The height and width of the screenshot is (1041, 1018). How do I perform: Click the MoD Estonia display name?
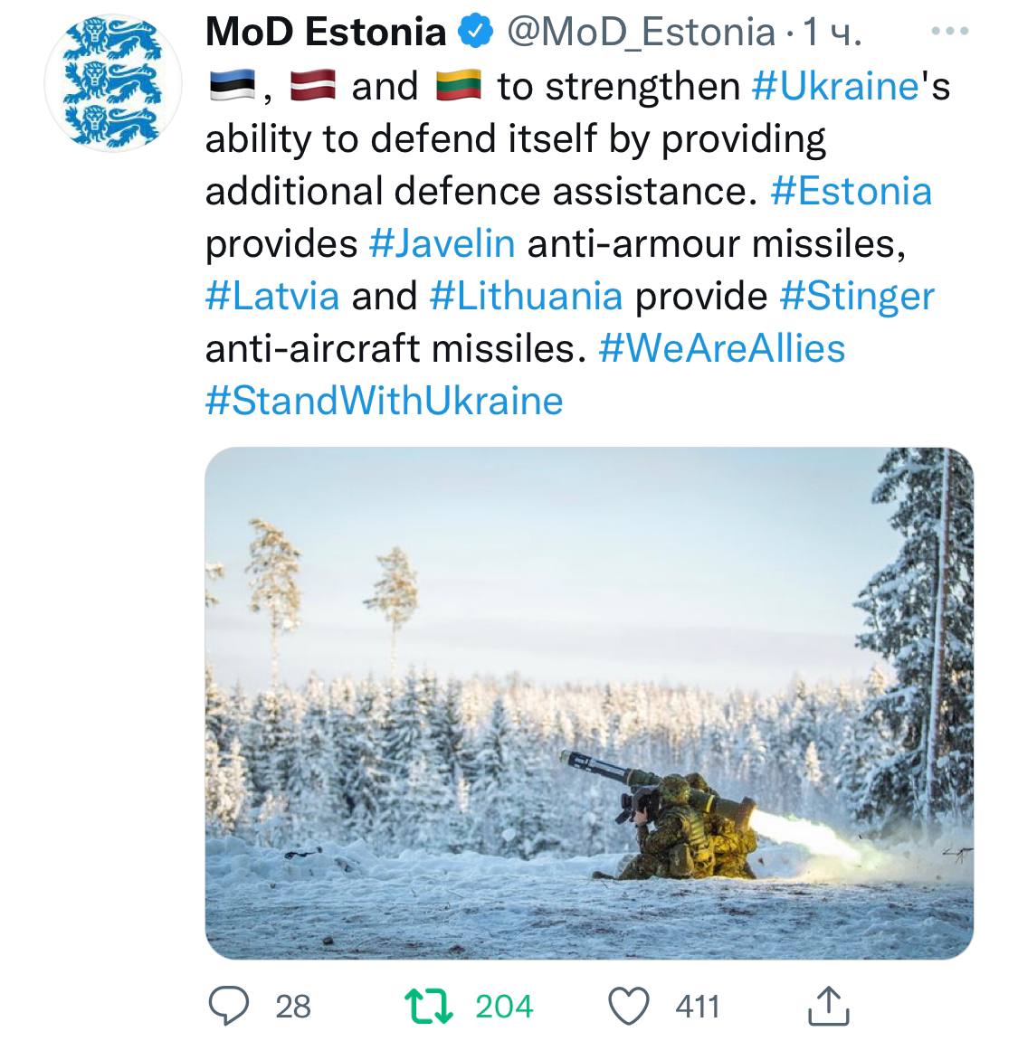(x=326, y=33)
